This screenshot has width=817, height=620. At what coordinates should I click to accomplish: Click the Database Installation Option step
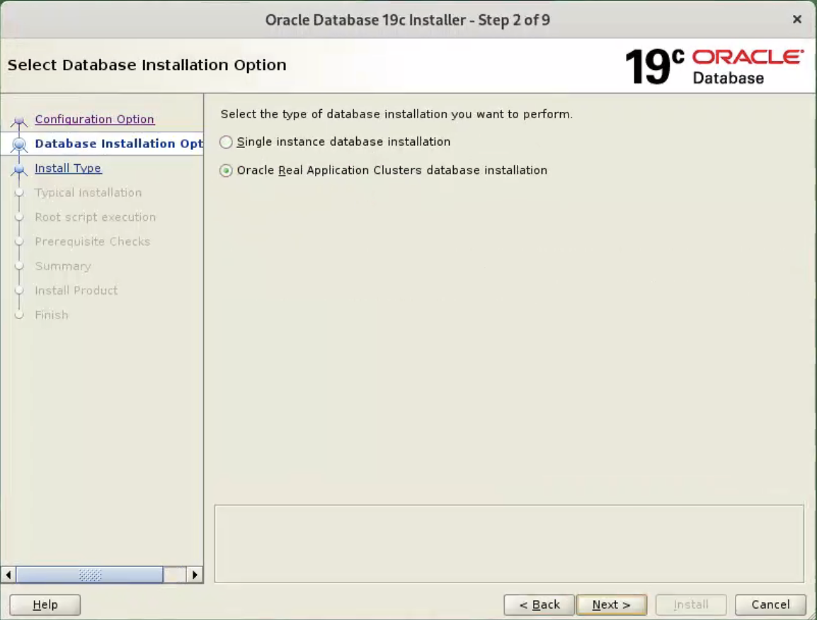(x=119, y=144)
